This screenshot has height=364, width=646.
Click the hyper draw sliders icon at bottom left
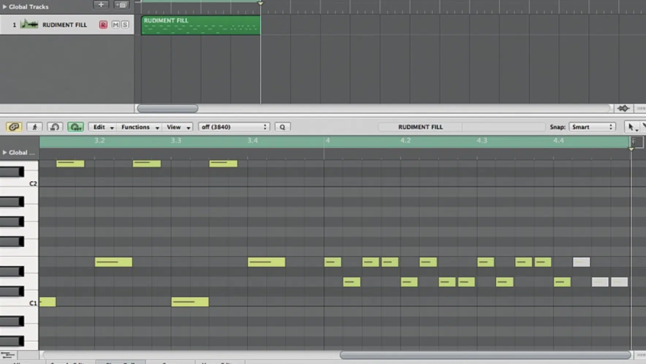[7, 355]
